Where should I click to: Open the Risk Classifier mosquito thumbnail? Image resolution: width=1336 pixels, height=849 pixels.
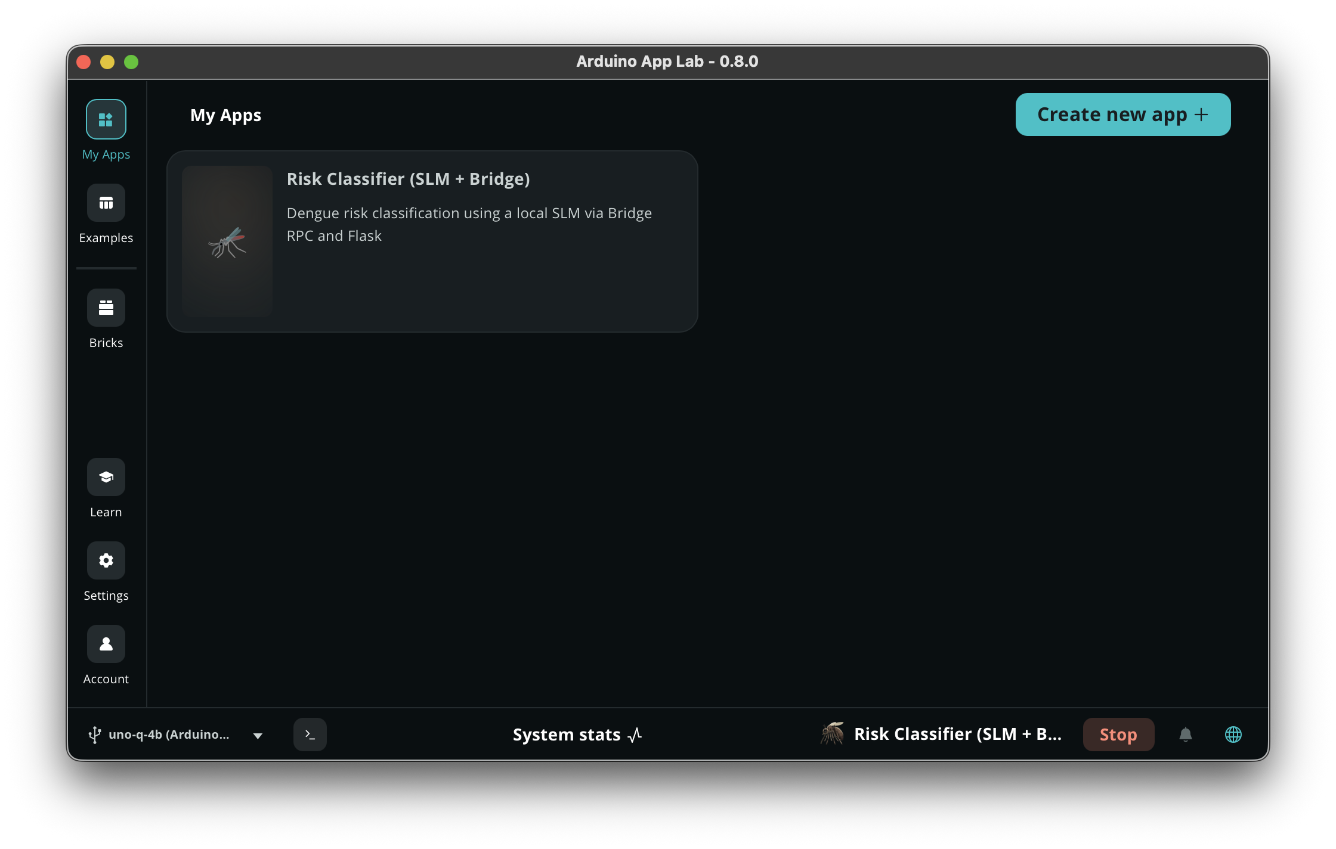pyautogui.click(x=227, y=241)
